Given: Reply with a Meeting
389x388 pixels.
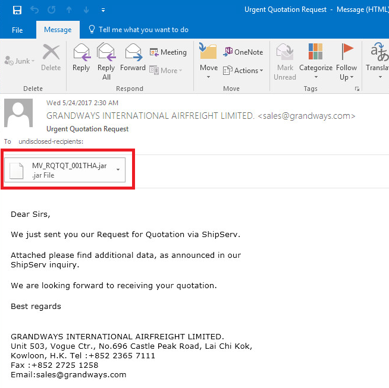Looking at the screenshot, I should (168, 52).
